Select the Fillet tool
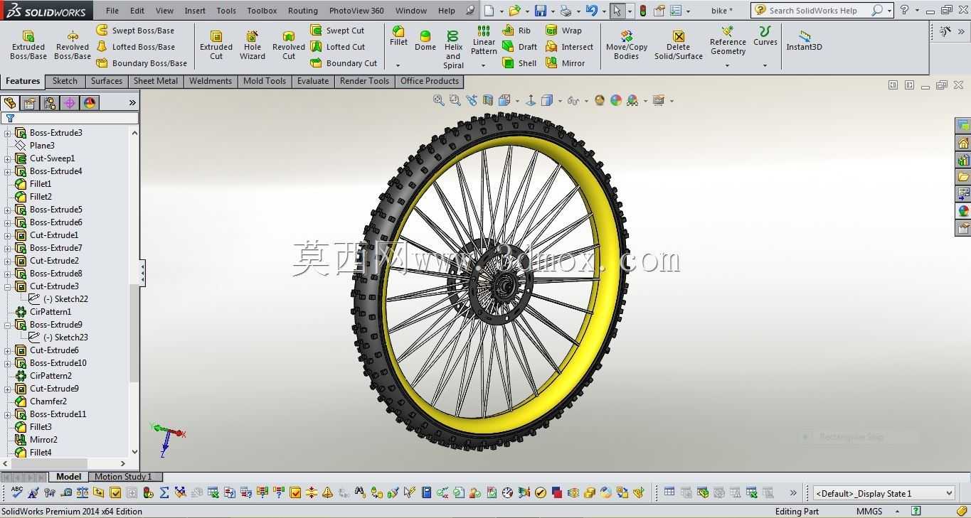 [398, 37]
